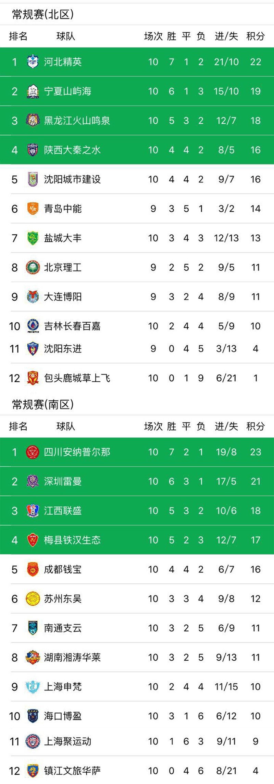The width and height of the screenshot is (274, 784).
Task: Click the 进/失 column header in 南区 table
Action: 226,426
